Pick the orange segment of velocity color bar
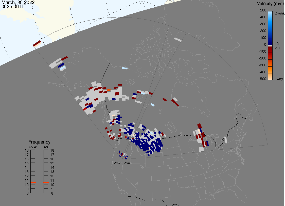 tap(270, 70)
